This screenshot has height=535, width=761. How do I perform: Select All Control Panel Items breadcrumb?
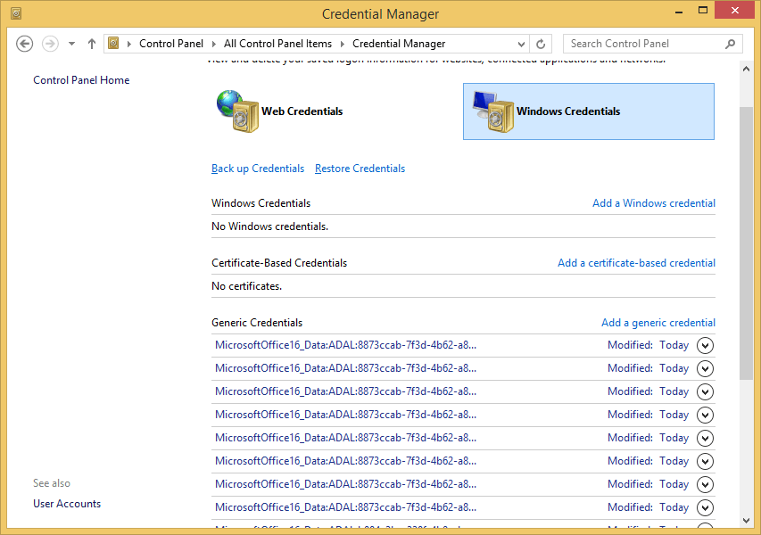277,44
